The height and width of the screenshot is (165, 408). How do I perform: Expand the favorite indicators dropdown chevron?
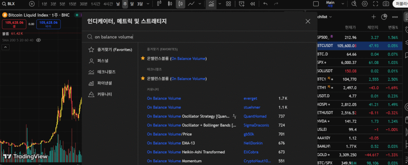(220, 4)
